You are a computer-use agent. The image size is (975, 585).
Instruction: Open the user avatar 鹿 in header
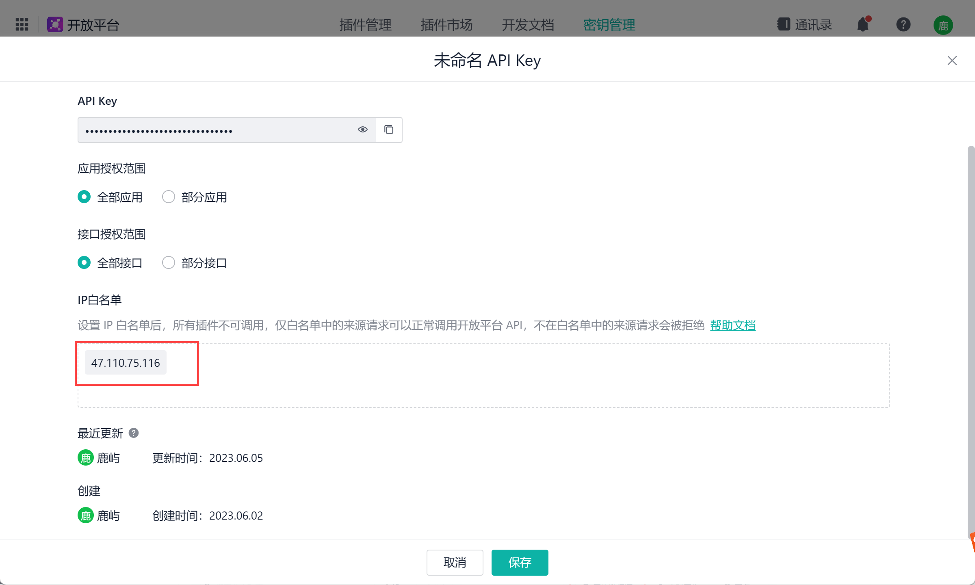click(x=943, y=25)
